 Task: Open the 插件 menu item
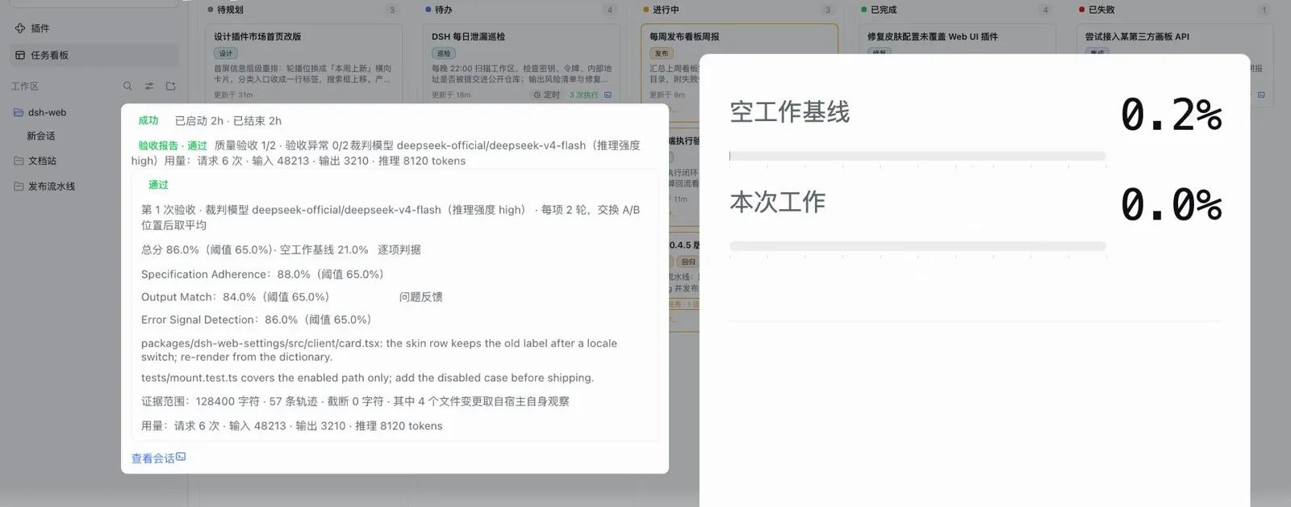[x=94, y=28]
